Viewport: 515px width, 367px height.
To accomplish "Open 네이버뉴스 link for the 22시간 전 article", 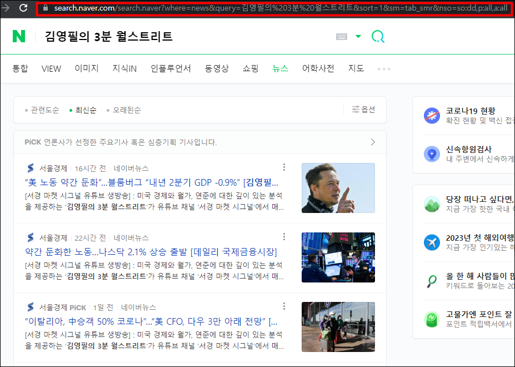I will click(131, 238).
